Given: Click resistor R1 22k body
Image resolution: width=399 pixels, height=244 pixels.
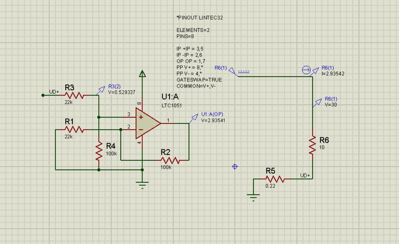Looking at the screenshot, I should pos(75,129).
